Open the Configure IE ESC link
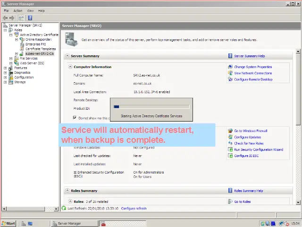Image resolution: width=302 pixels, height=227 pixels. [246, 156]
